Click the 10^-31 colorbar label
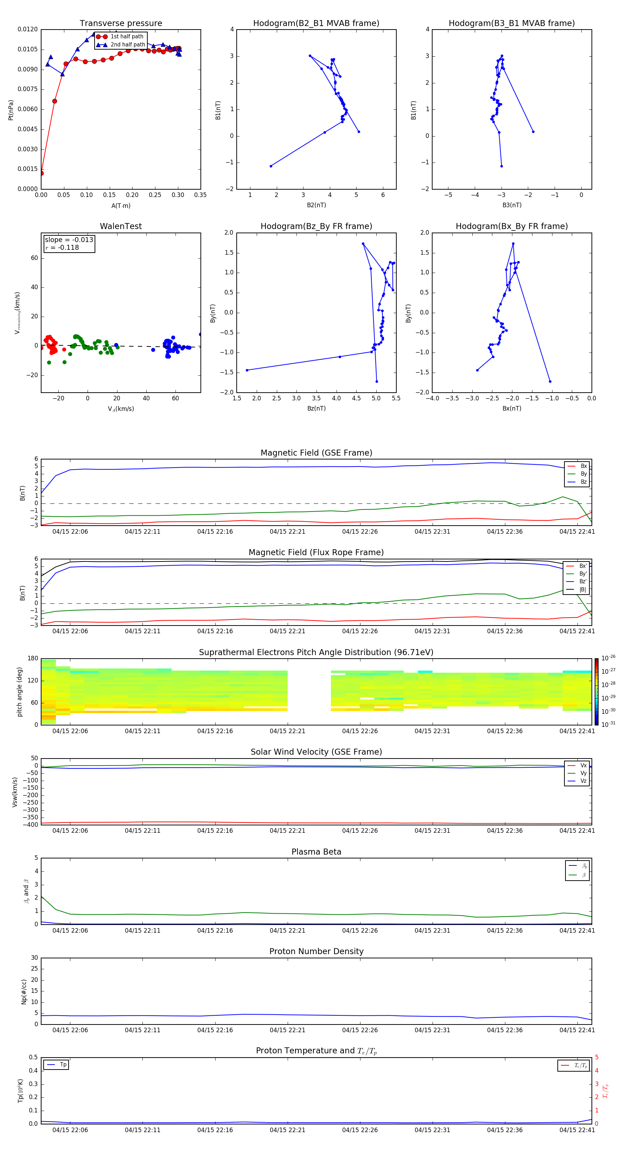The image size is (633, 1161). (x=608, y=724)
